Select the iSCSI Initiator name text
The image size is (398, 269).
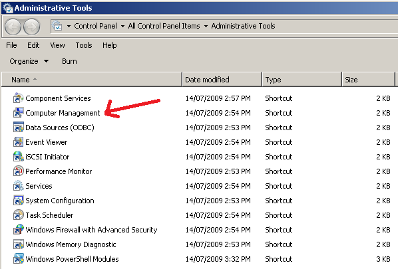click(47, 157)
